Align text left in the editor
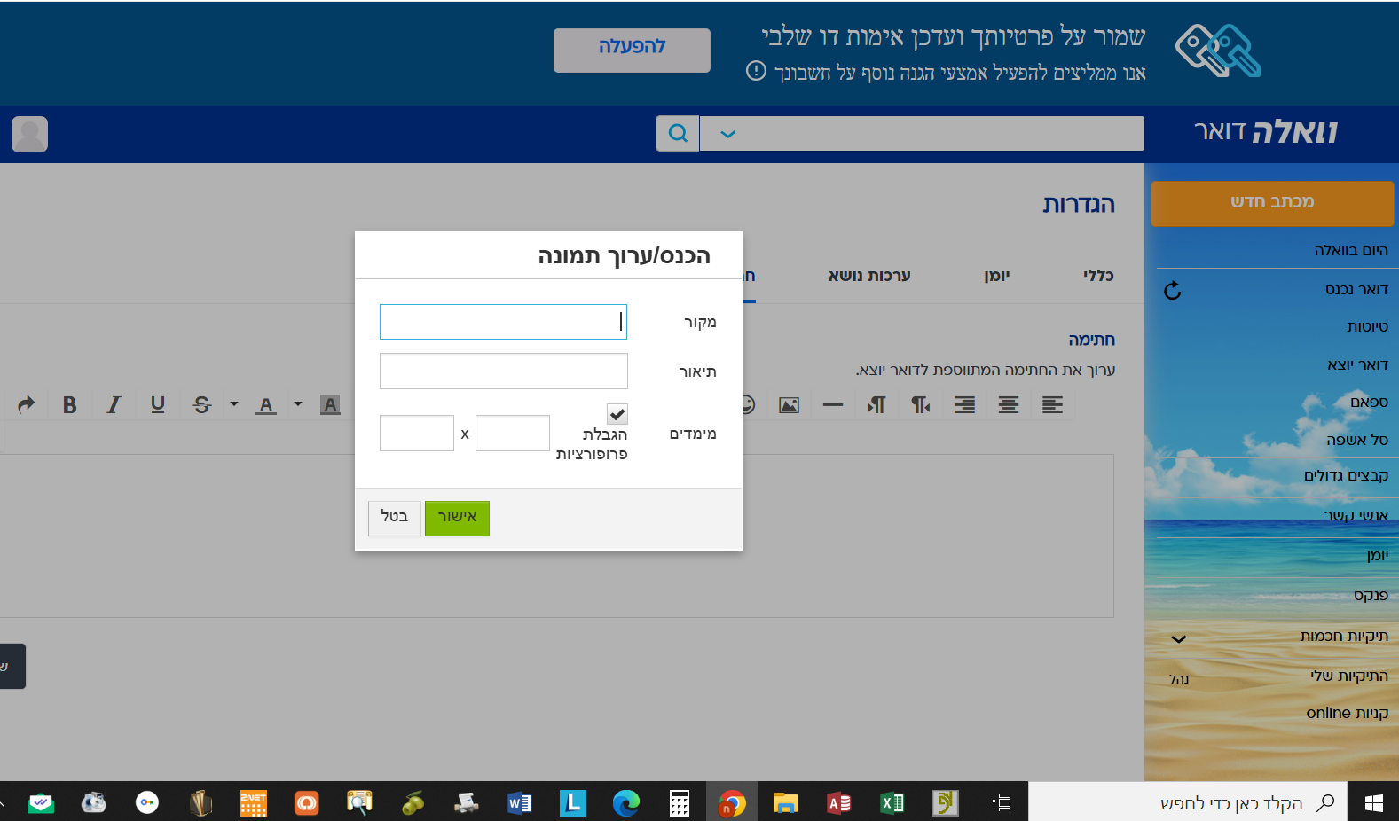The image size is (1399, 821). tap(1052, 405)
